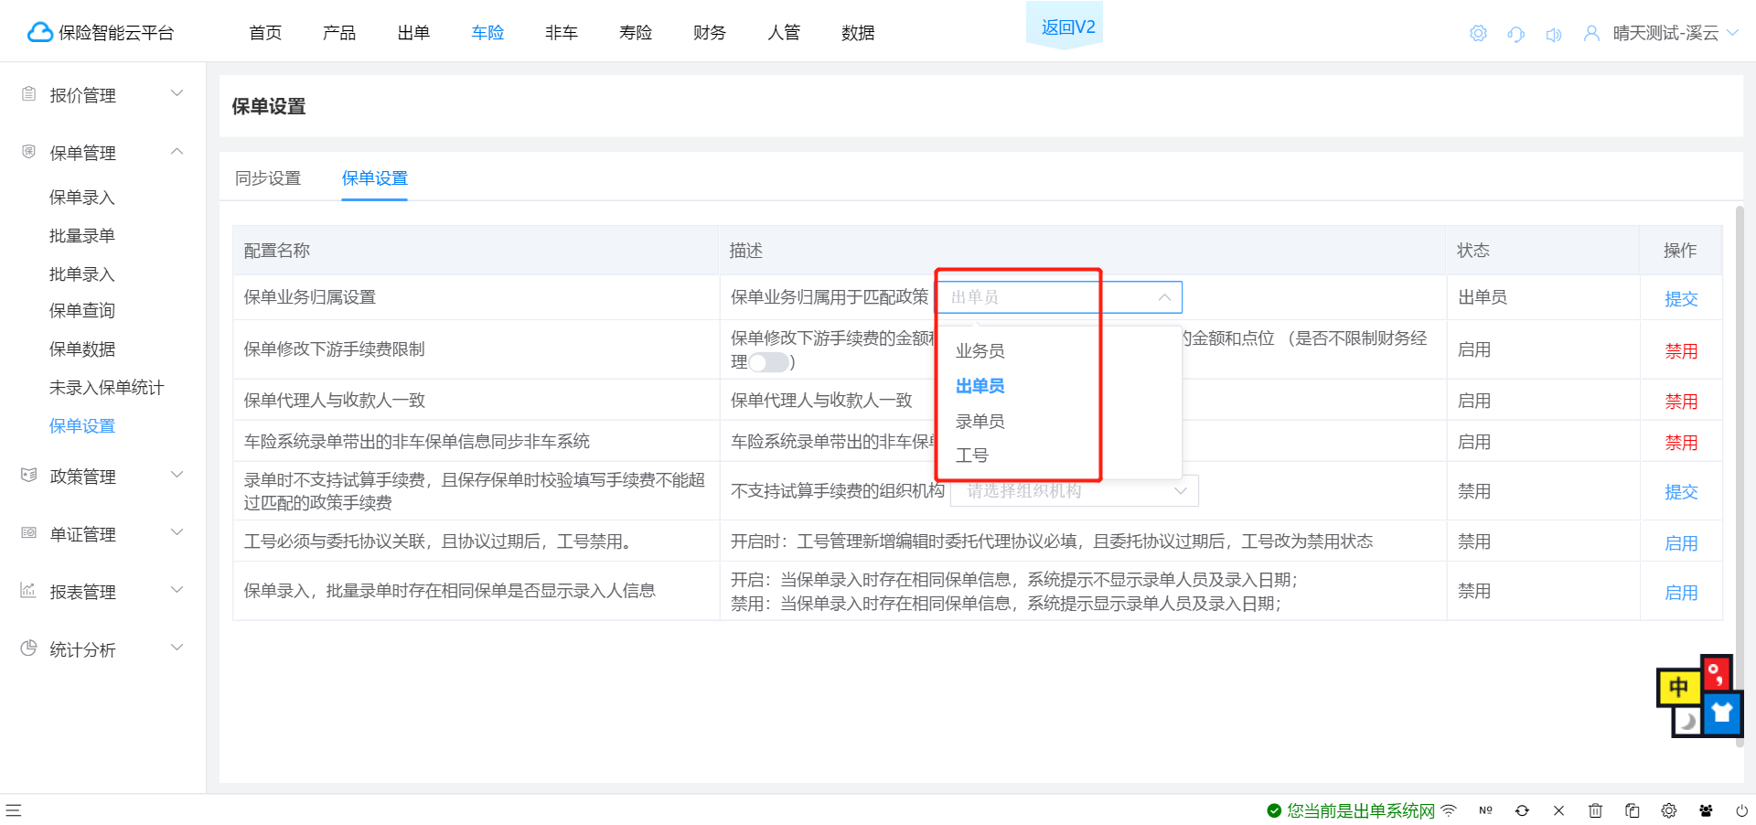Select 出单员 option in dropdown list
This screenshot has height=825, width=1756.
(980, 386)
